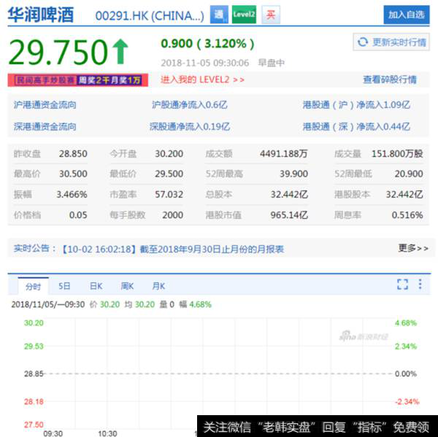Screen dimensions: 438x437
Task: Click the 市盈率 value 57.032
Action: coord(169,194)
